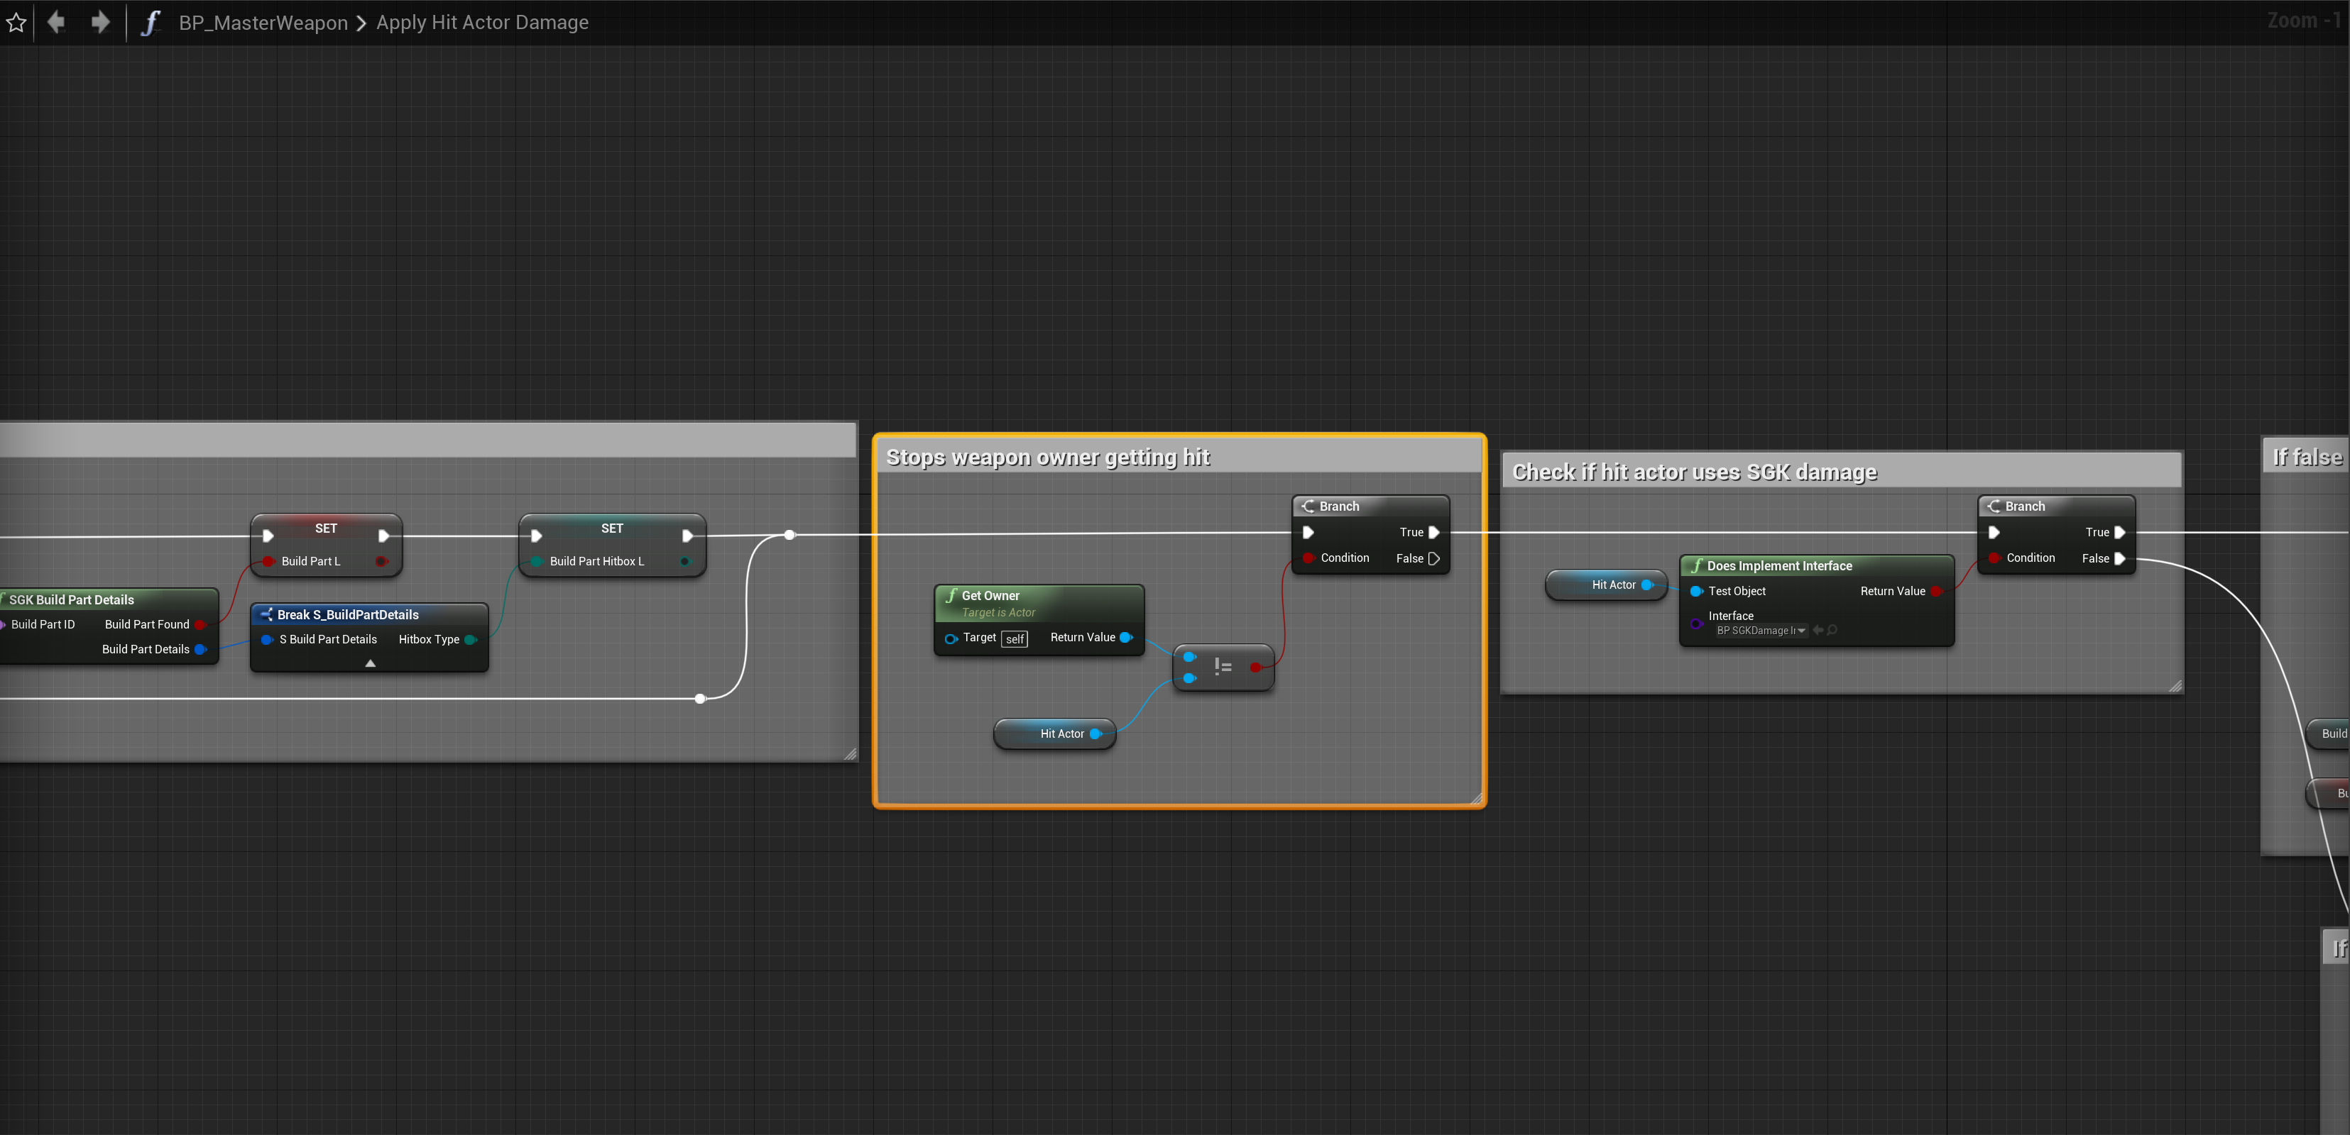Viewport: 2350px width, 1135px height.
Task: Select the SET Build Part Hitbox L node
Action: point(611,528)
